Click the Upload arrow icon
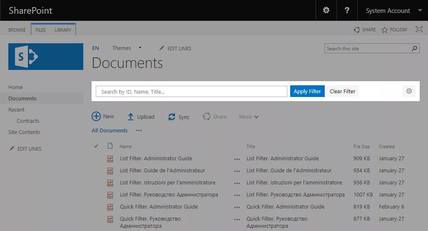 point(131,117)
